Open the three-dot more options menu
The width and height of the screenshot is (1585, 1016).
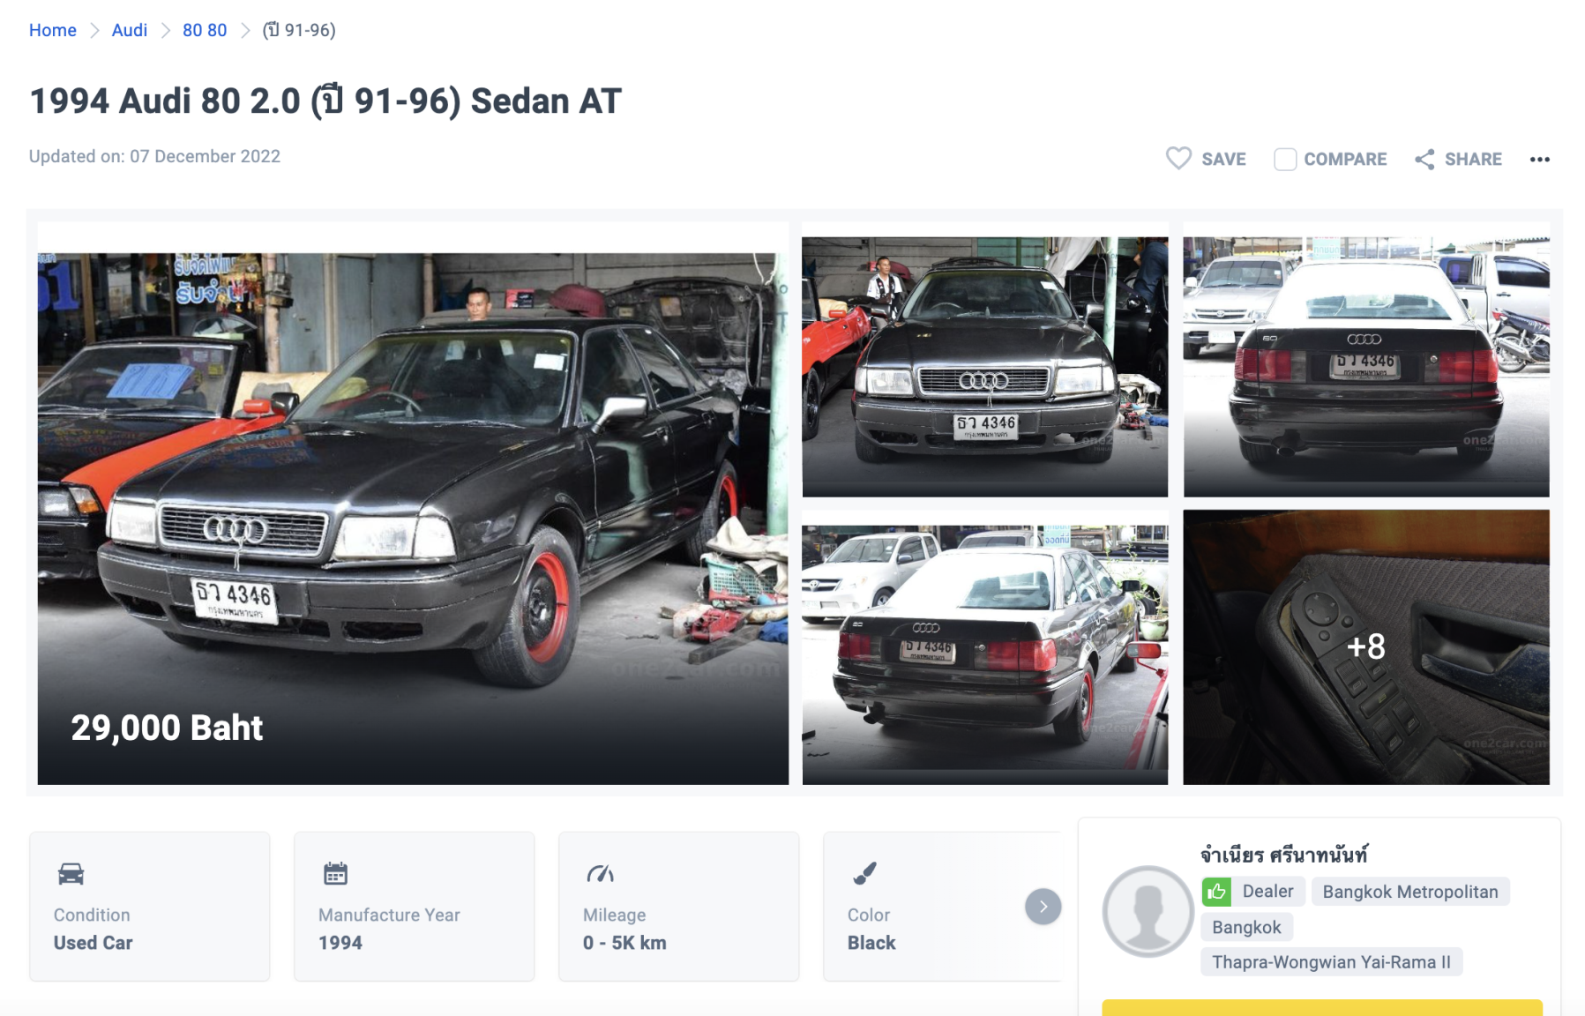1540,160
